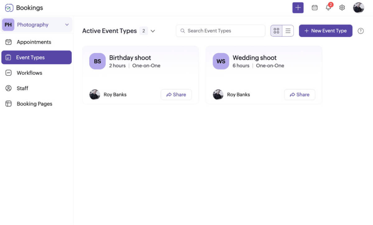Switch to grid view
The width and height of the screenshot is (373, 225).
(276, 31)
